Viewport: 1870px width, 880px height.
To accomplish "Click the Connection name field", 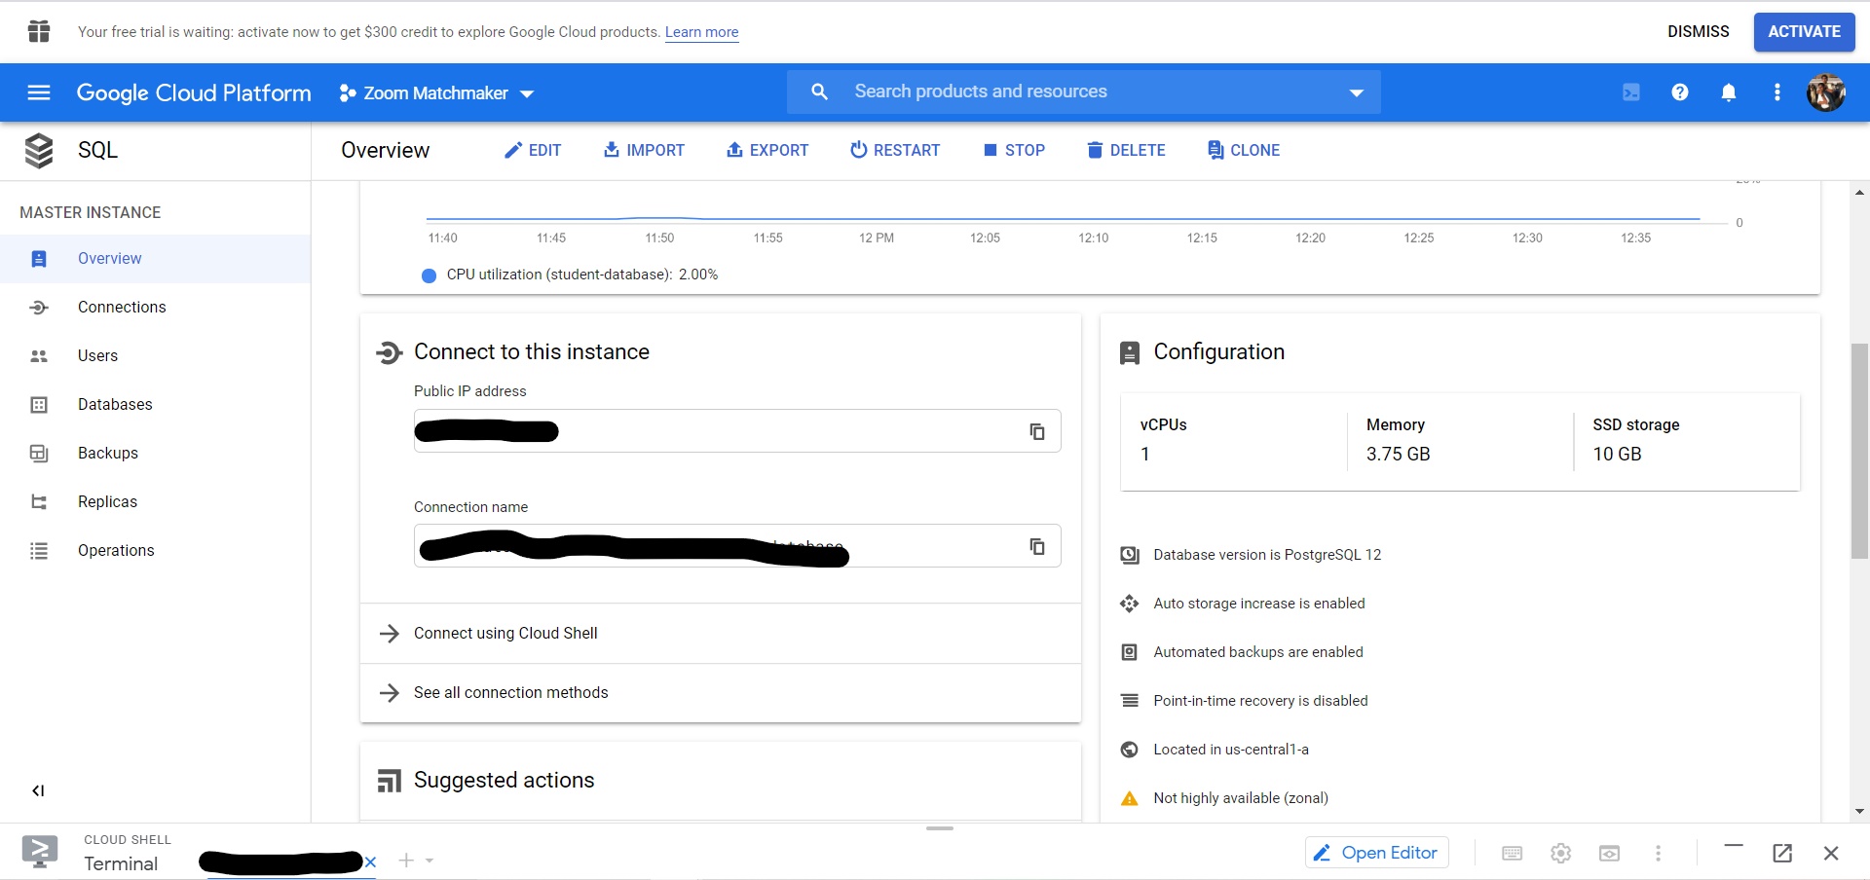I will [737, 546].
